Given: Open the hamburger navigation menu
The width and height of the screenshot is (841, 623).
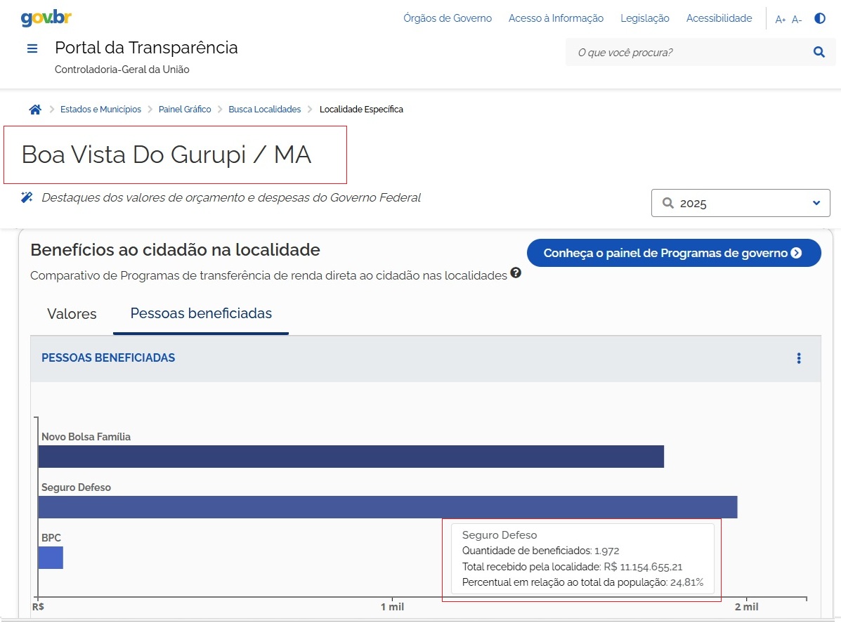Looking at the screenshot, I should tap(32, 48).
